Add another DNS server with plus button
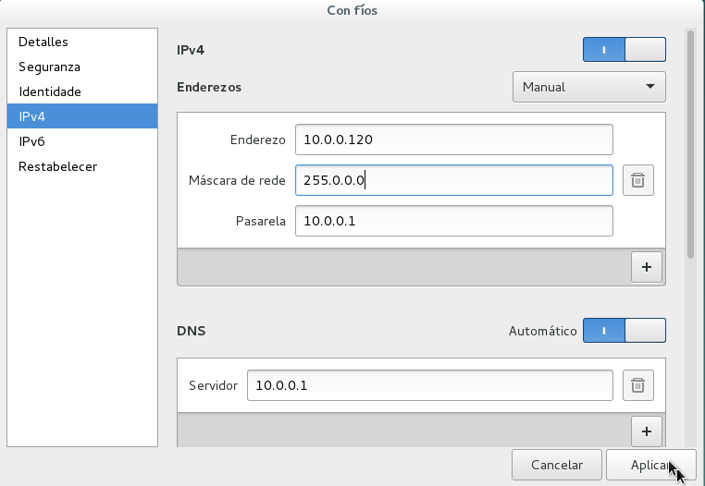This screenshot has width=705, height=486. coord(647,431)
